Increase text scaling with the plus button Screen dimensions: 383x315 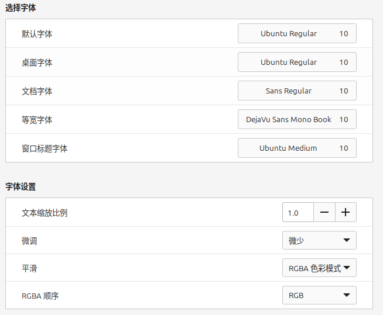[x=346, y=213]
